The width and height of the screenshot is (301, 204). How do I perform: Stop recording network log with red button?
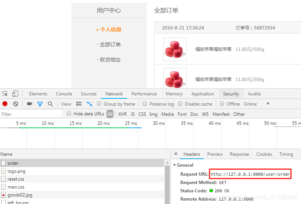point(5,104)
